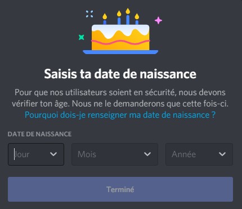Viewport: 242px width, 209px height.
Task: Click the rightmost candle on the cake
Action: tap(137, 19)
